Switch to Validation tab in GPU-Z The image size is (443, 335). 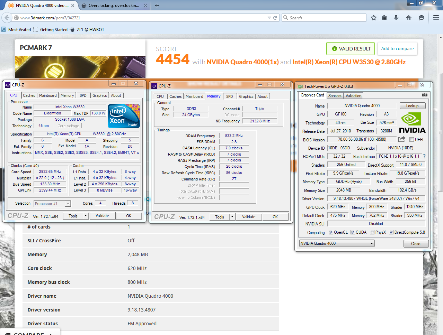pos(353,96)
